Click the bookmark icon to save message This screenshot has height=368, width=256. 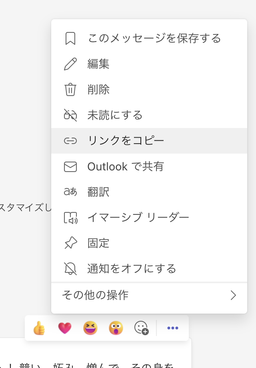(70, 38)
